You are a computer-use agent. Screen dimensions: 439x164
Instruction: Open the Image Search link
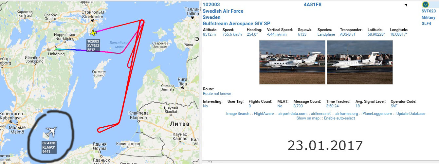point(238,114)
